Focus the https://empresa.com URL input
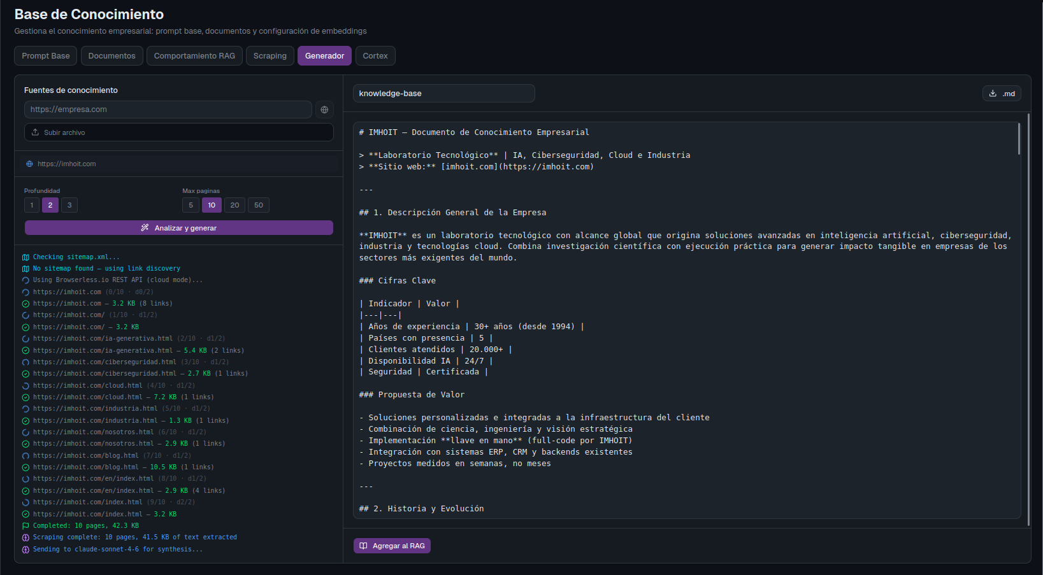This screenshot has width=1043, height=575. coord(168,110)
